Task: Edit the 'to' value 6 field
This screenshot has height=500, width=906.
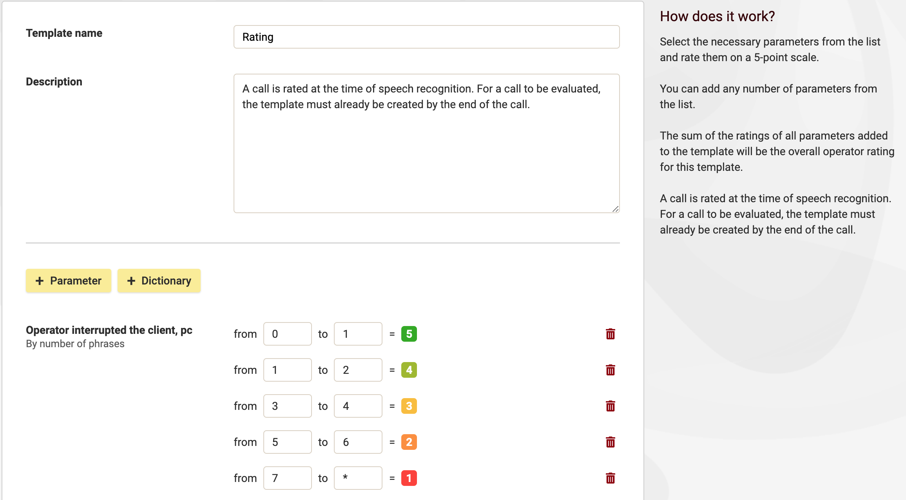Action: (x=358, y=442)
